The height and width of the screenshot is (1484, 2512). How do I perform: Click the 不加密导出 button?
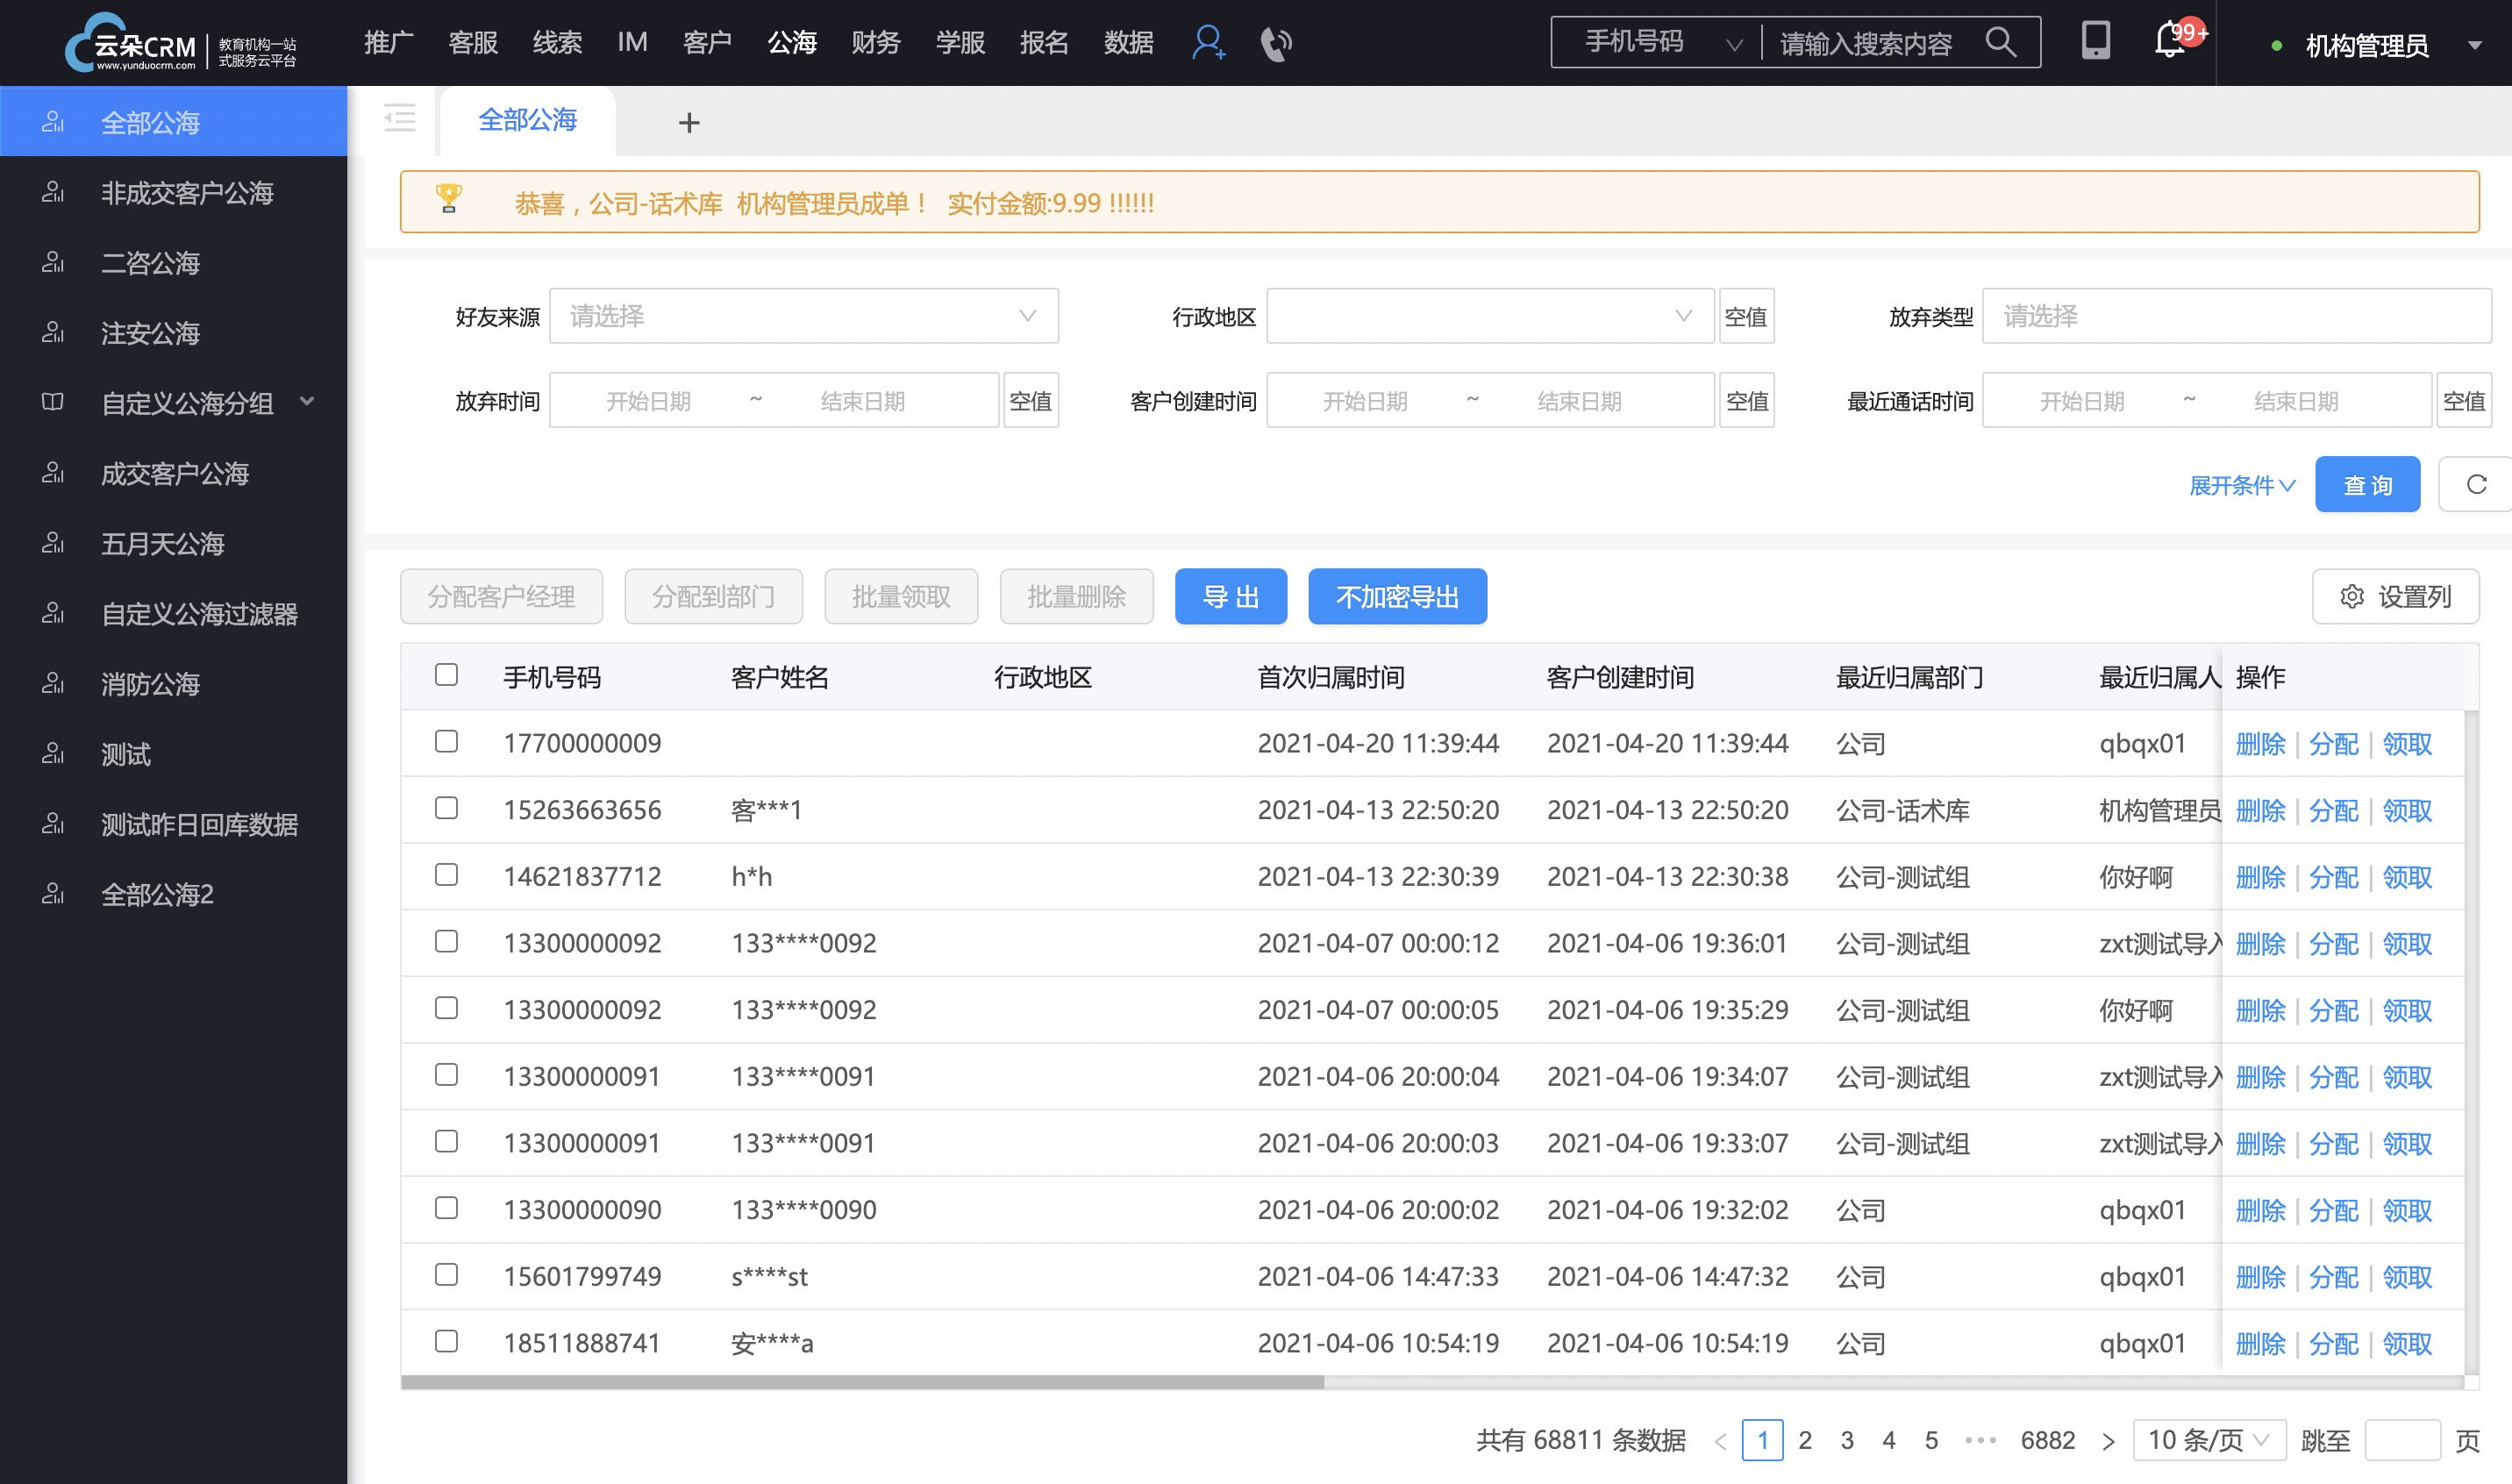pos(1399,596)
